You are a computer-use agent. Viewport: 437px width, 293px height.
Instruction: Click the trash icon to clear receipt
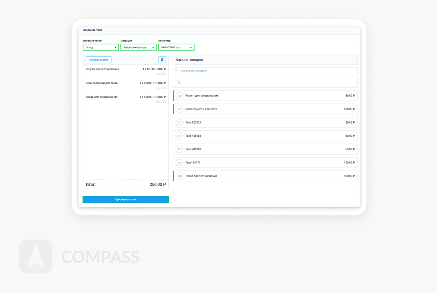click(162, 60)
